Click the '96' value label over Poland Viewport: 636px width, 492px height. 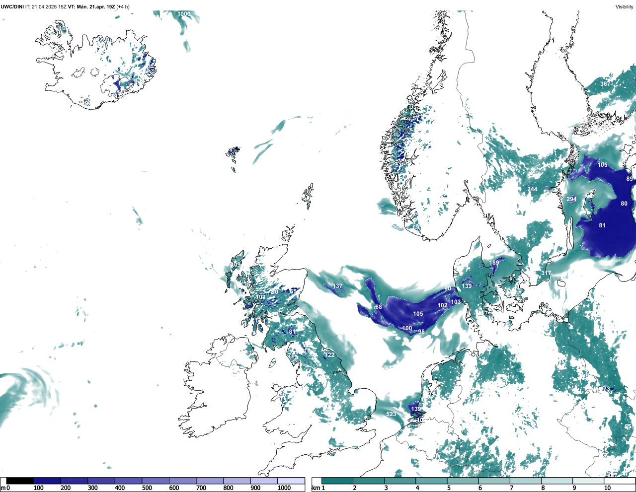[x=613, y=359]
